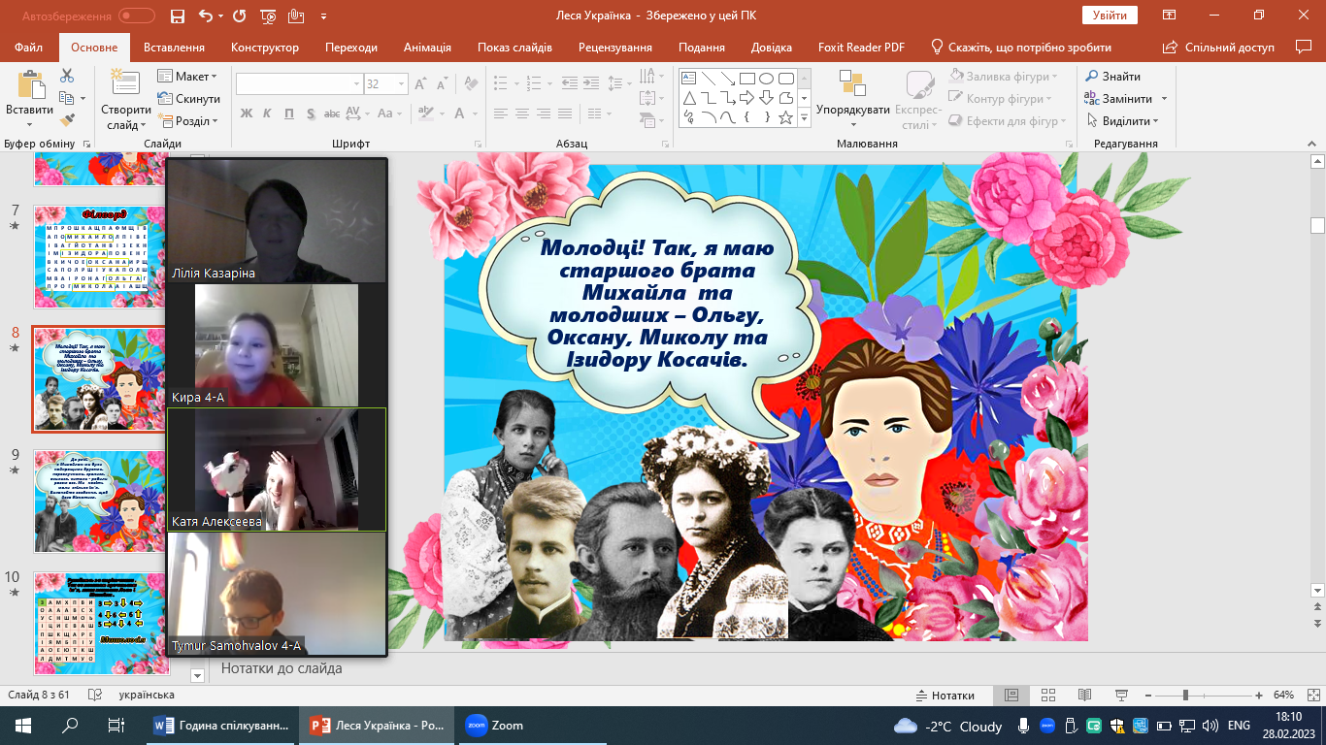The height and width of the screenshot is (745, 1326).
Task: Zoom in with the plus button
Action: (x=1258, y=695)
